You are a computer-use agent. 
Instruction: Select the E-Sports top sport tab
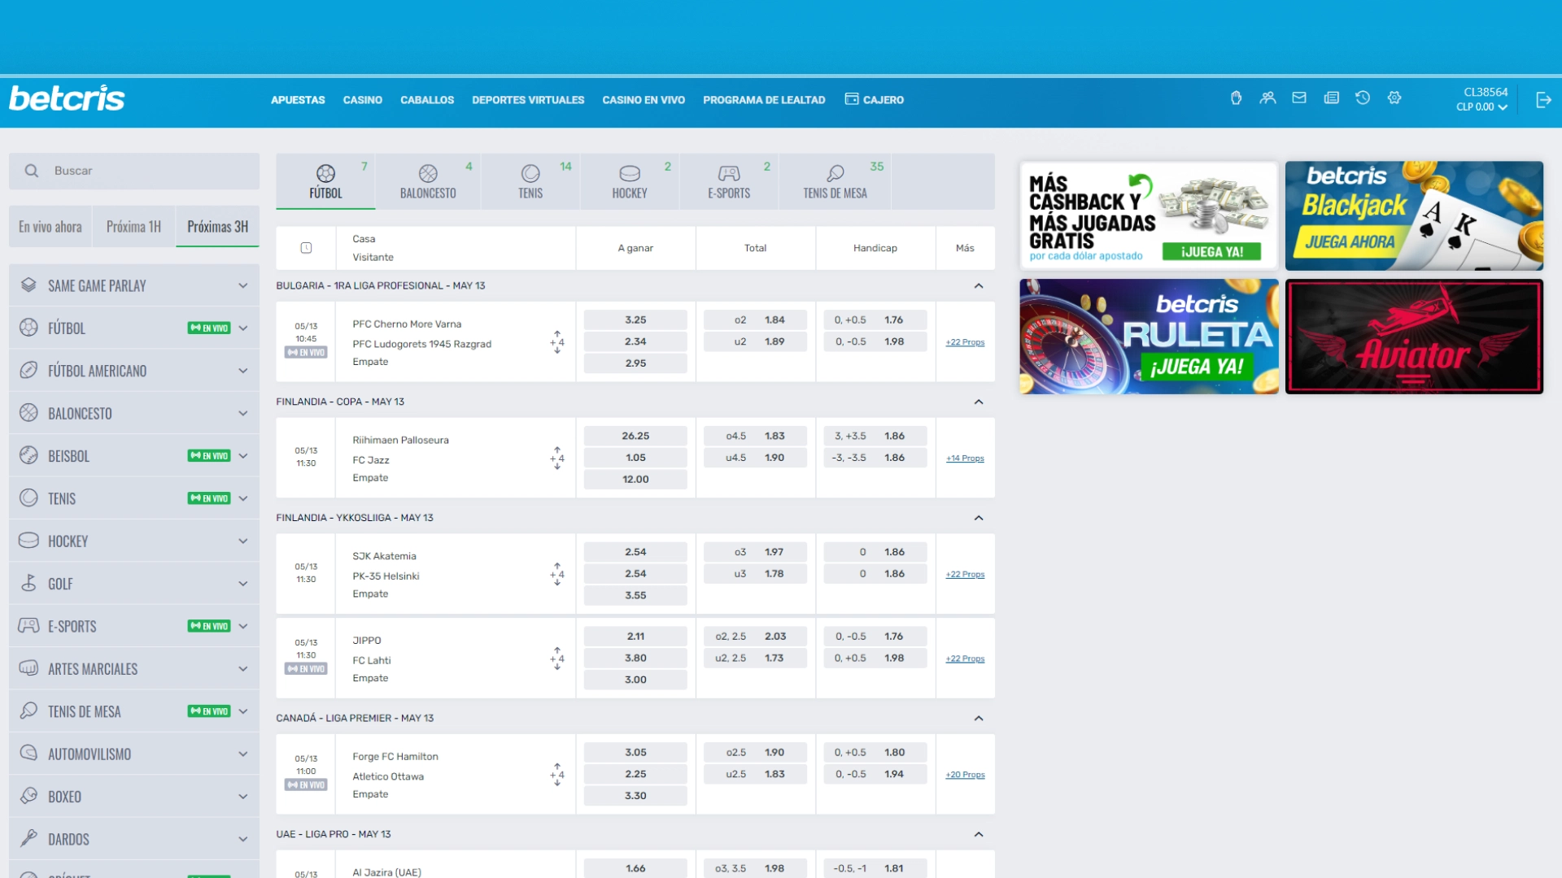(729, 182)
